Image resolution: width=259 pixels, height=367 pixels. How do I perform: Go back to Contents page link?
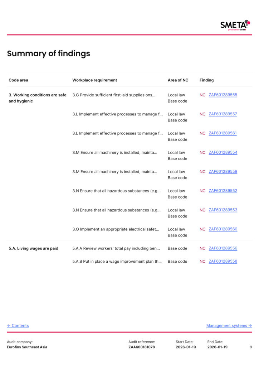18,326
